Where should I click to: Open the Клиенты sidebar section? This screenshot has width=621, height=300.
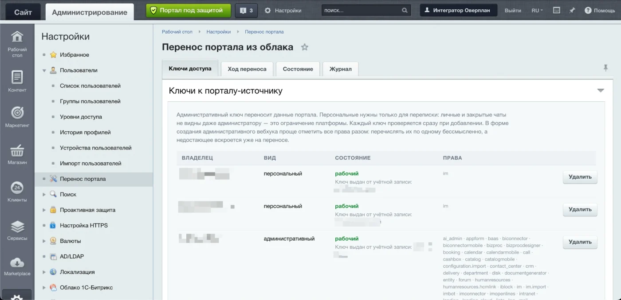17,192
